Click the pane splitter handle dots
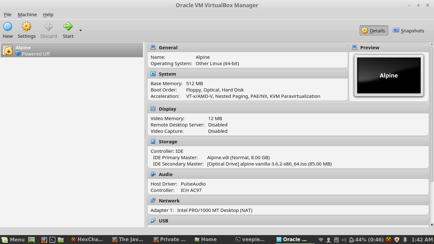The image size is (434, 244). click(x=145, y=134)
